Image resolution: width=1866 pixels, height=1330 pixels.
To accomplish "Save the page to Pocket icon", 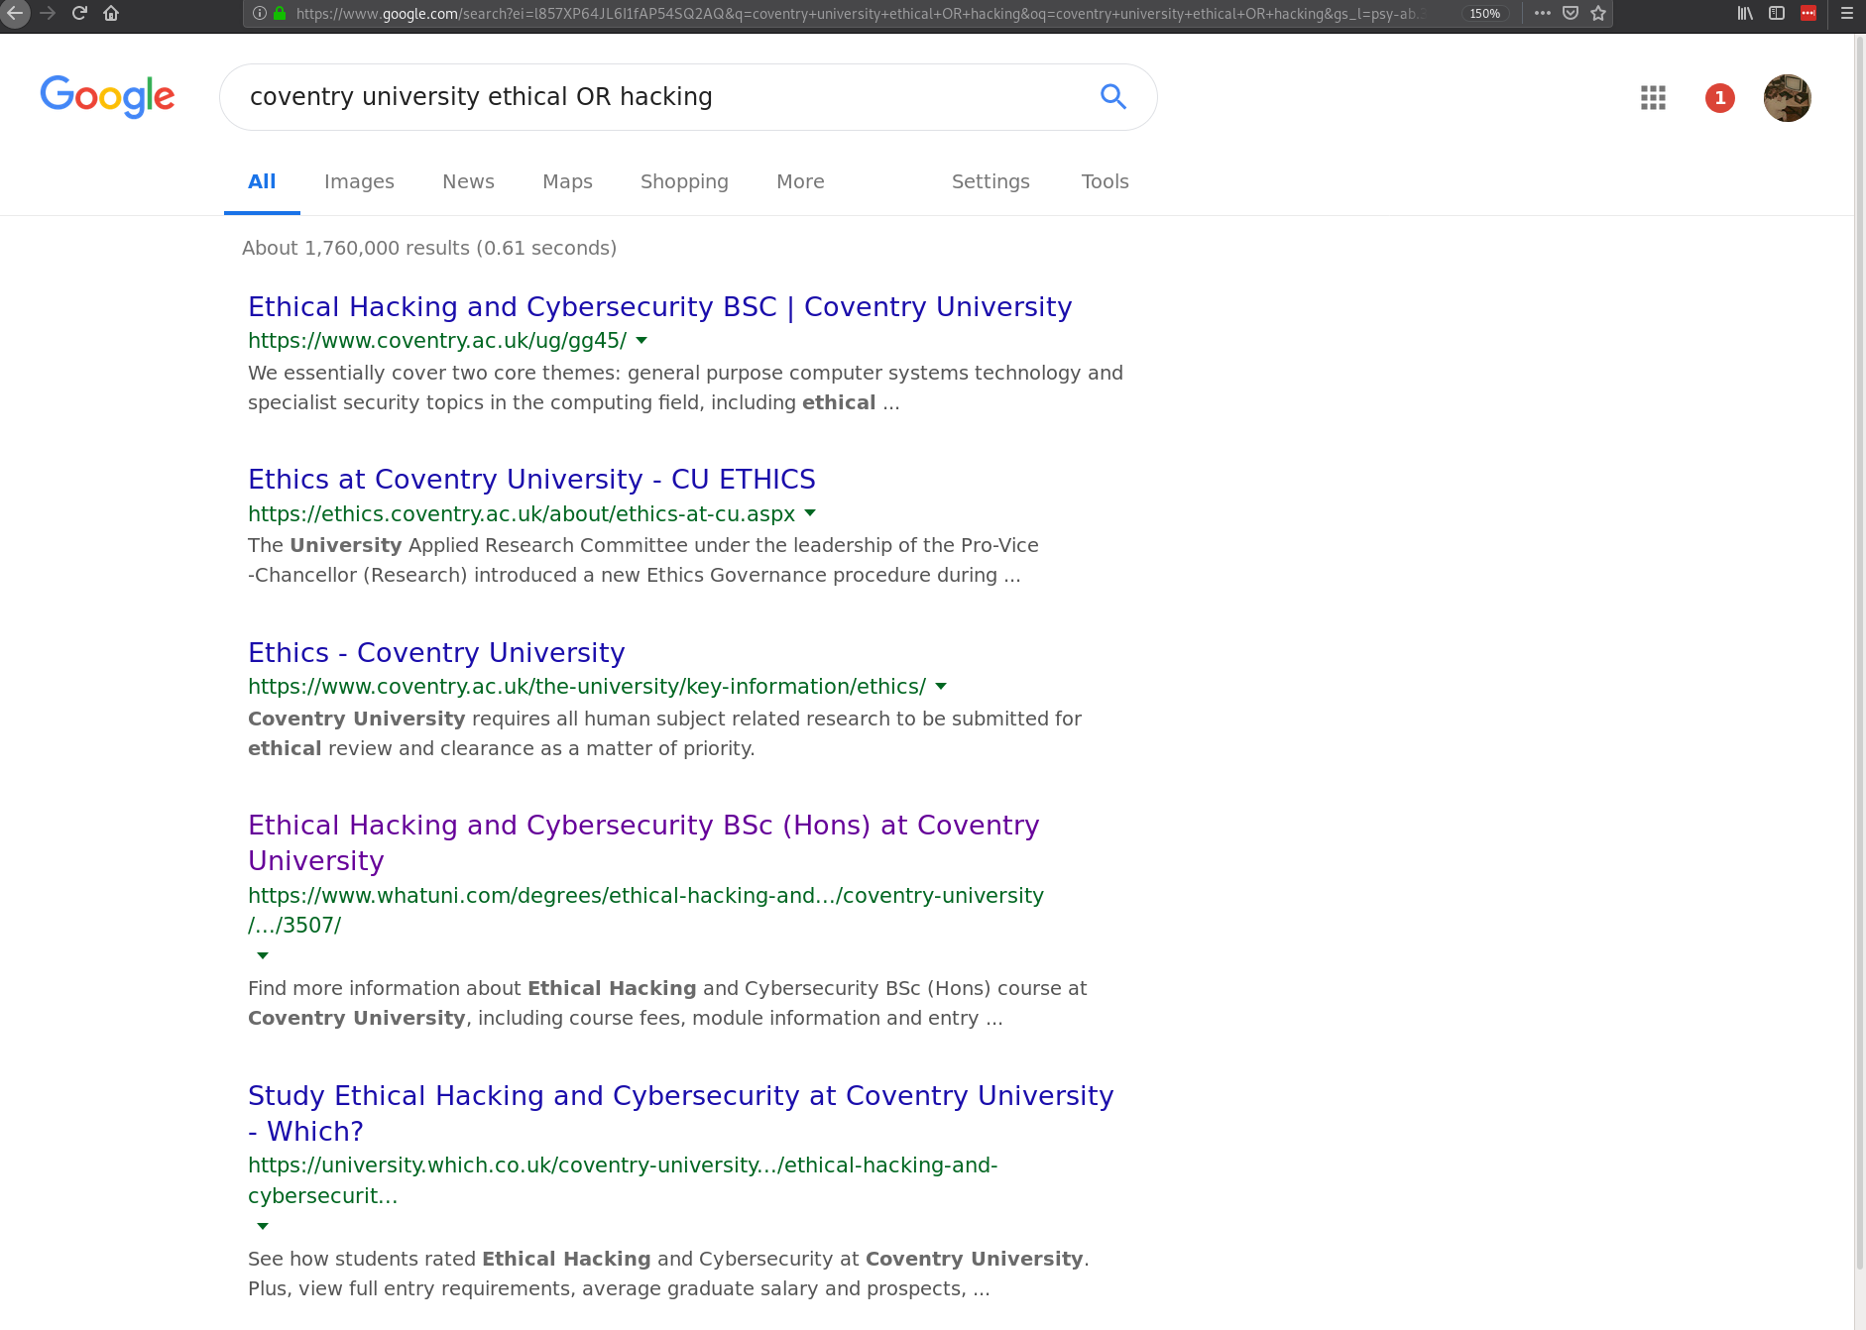I will pos(1571,14).
